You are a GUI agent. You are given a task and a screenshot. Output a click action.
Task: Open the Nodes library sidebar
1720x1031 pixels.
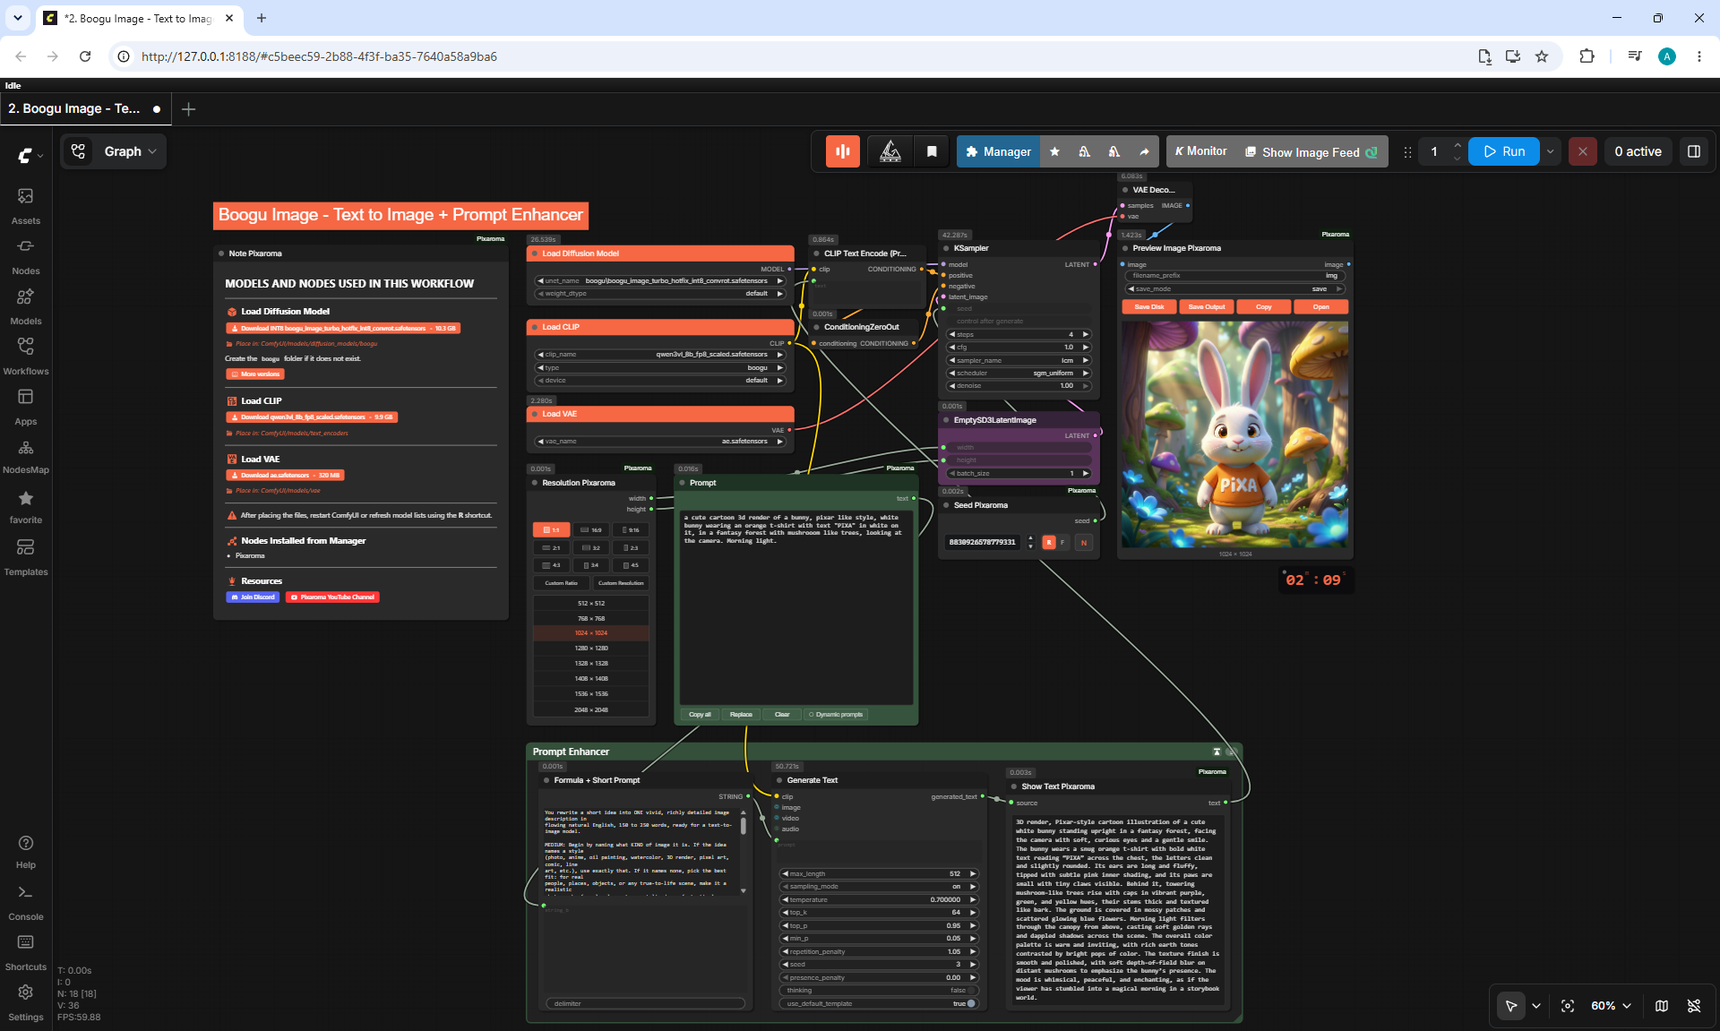(x=25, y=255)
